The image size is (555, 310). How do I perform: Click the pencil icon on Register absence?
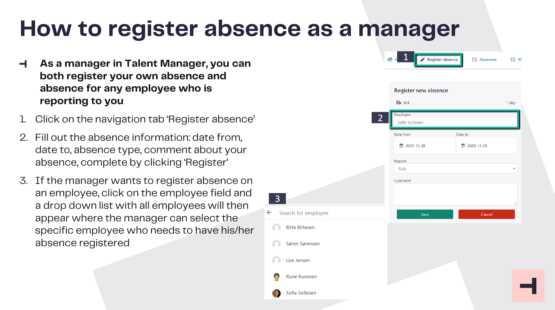[x=422, y=60]
